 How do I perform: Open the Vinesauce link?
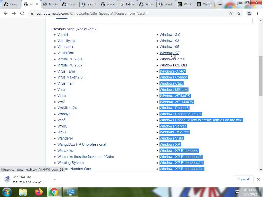point(66,47)
